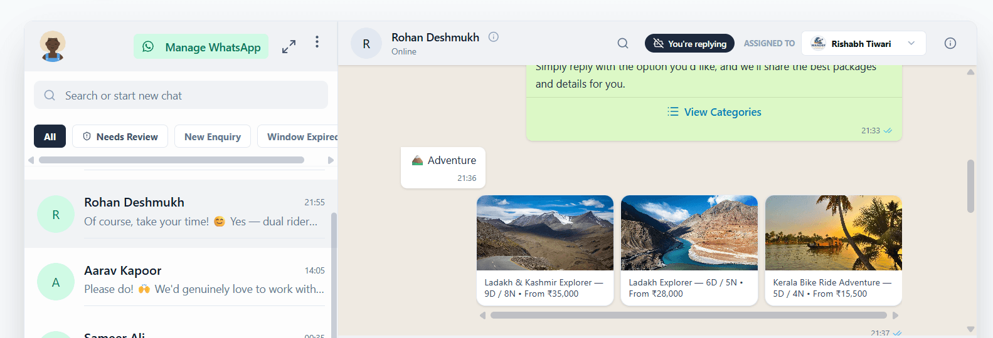Click the filter tabs horizontal scrollbar

[x=171, y=160]
